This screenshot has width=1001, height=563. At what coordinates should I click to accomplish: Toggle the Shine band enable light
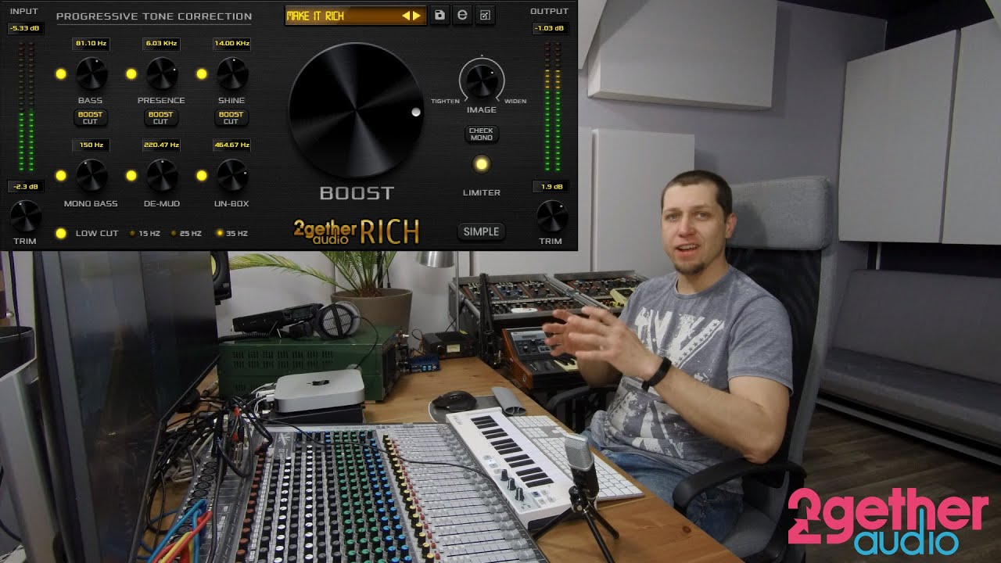[201, 74]
